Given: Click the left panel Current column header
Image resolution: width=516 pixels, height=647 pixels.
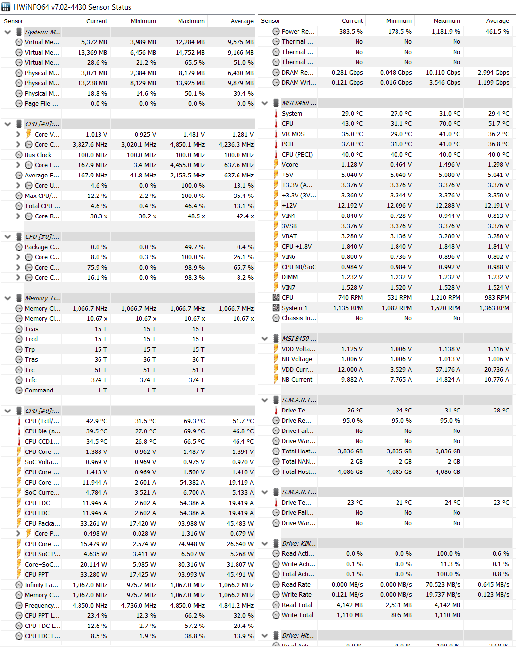Looking at the screenshot, I should (86, 21).
